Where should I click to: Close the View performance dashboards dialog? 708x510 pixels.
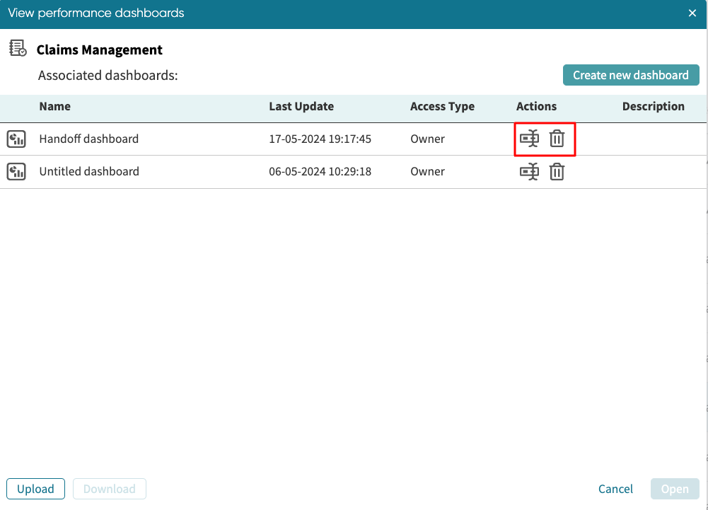692,13
